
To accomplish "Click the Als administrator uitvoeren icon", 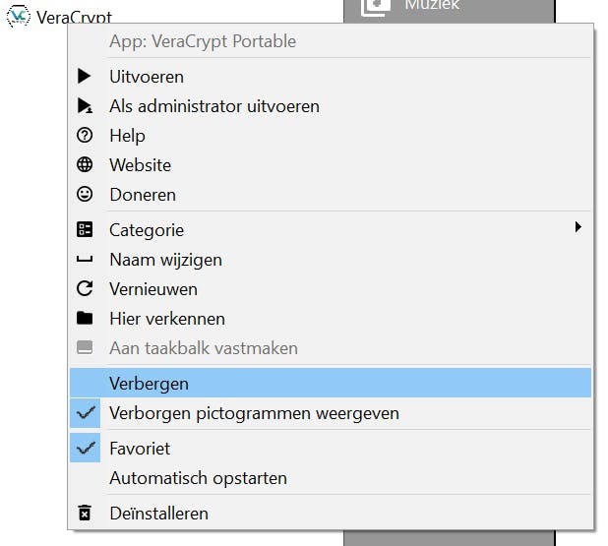I will [x=85, y=105].
